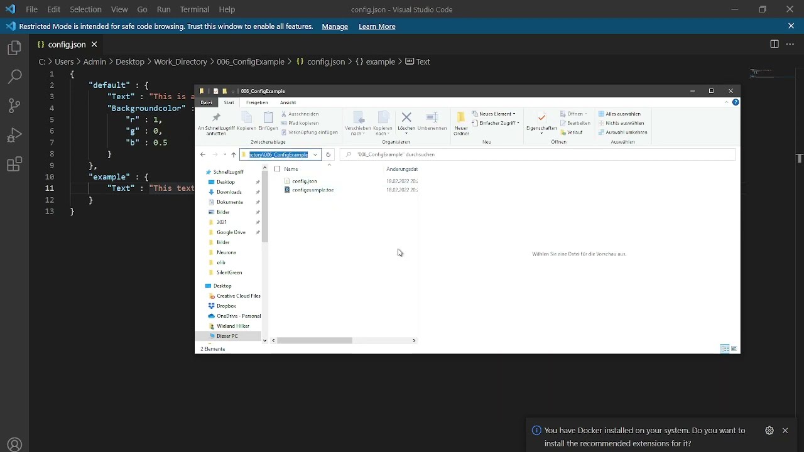This screenshot has width=804, height=452.
Task: Dismiss the Restricted Mode banner
Action: click(791, 26)
